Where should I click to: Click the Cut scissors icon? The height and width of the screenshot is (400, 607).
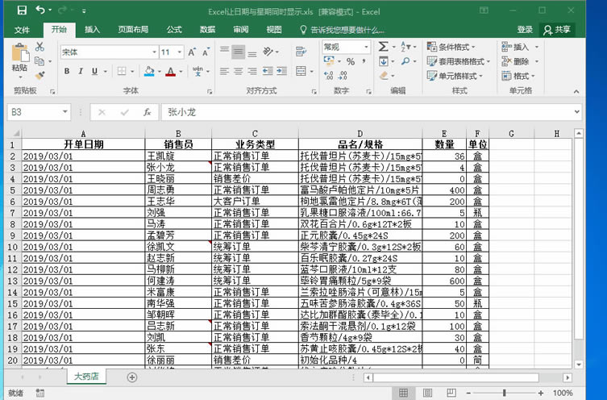[39, 47]
